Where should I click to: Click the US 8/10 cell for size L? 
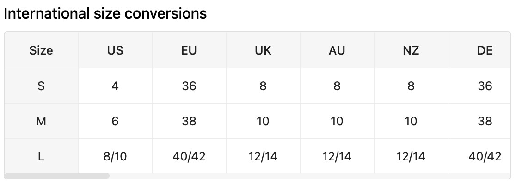pyautogui.click(x=115, y=156)
